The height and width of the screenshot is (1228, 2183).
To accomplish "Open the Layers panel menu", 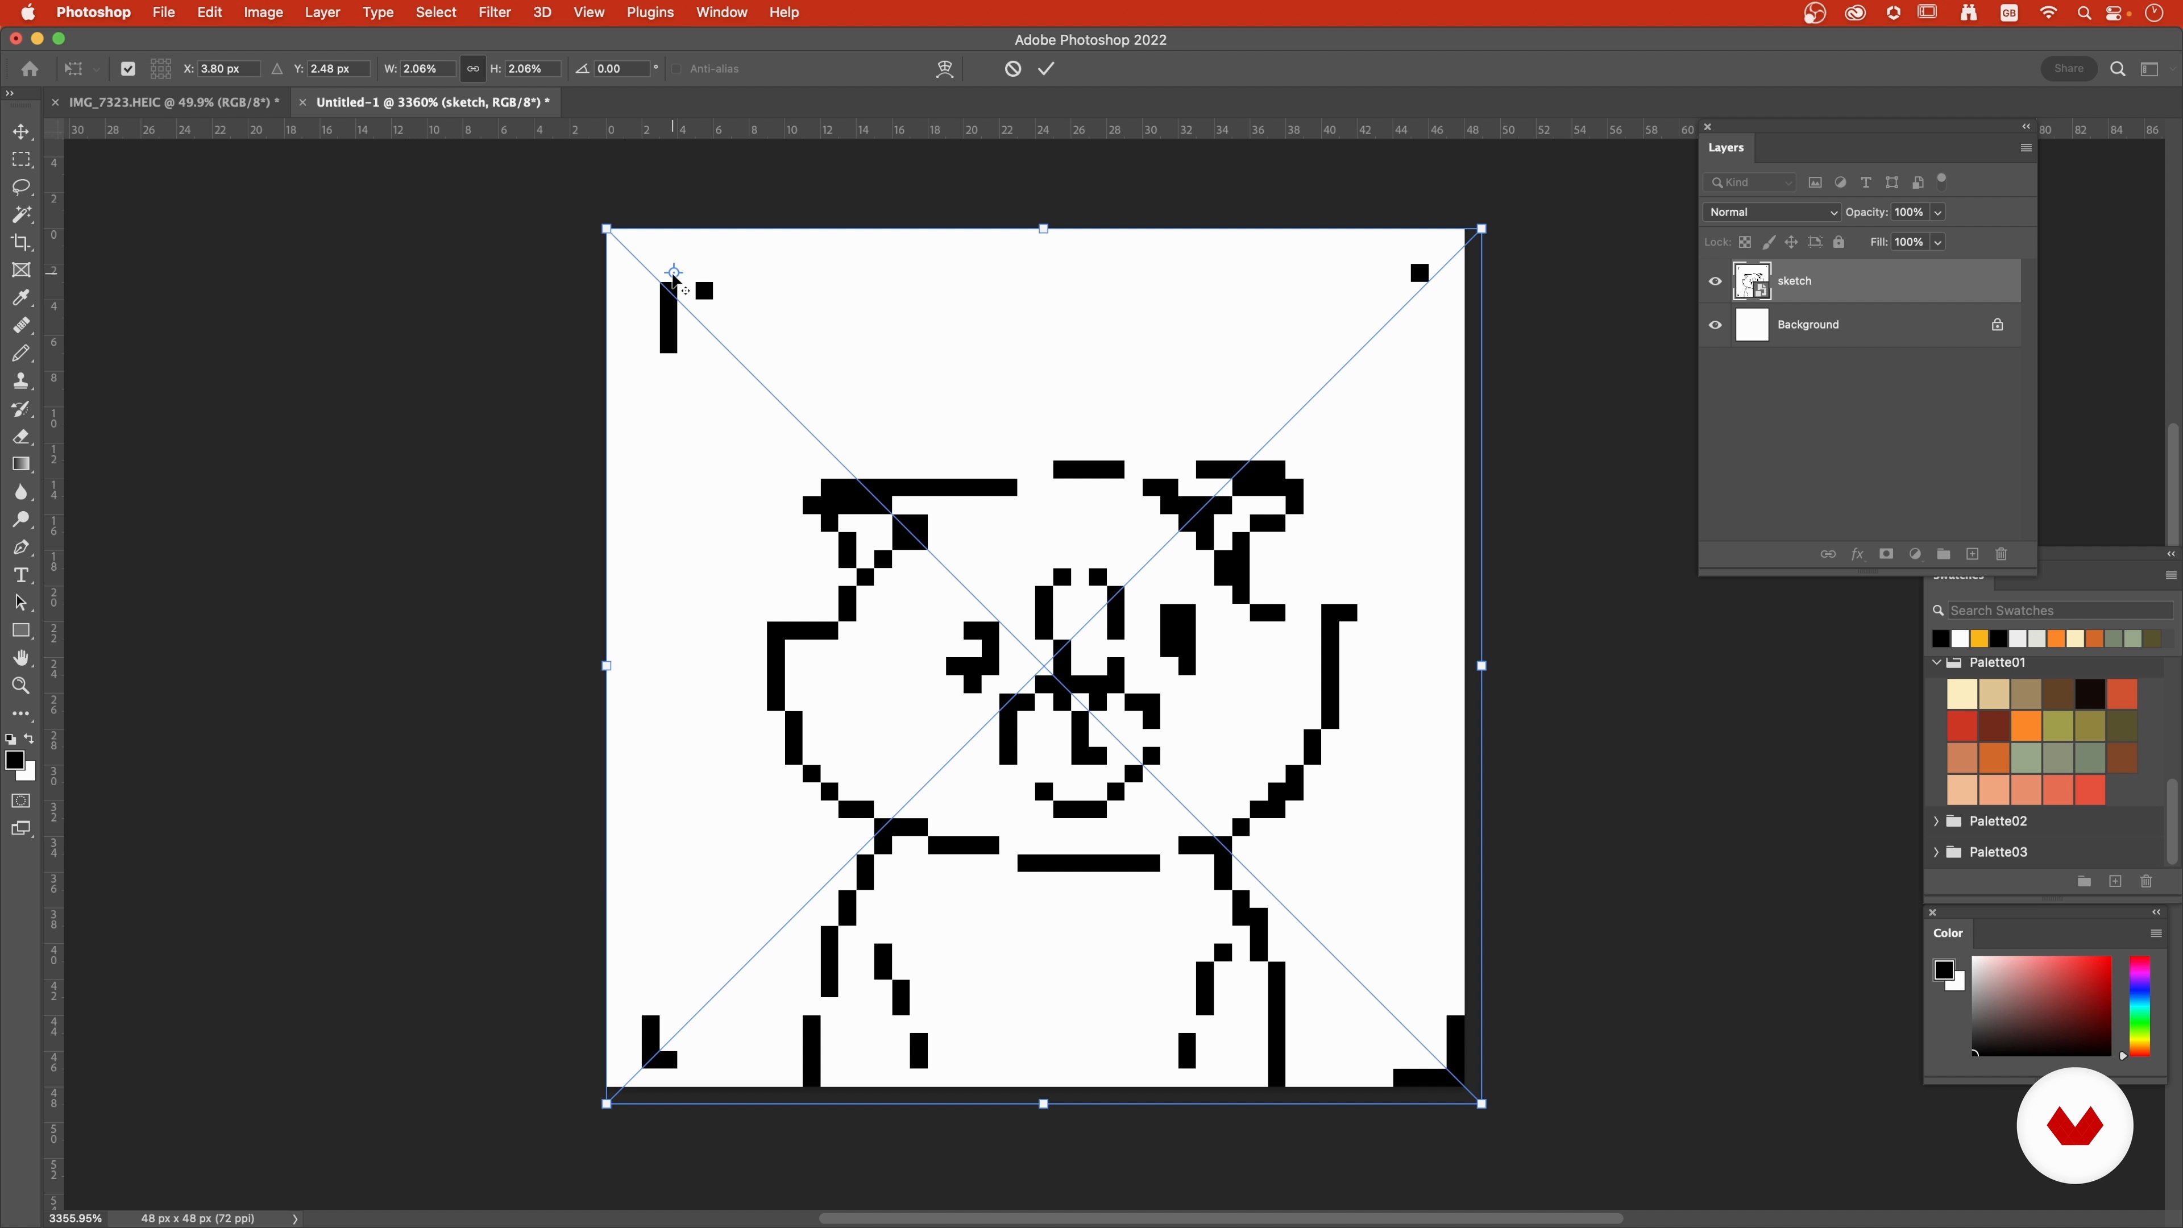I will coord(2026,148).
